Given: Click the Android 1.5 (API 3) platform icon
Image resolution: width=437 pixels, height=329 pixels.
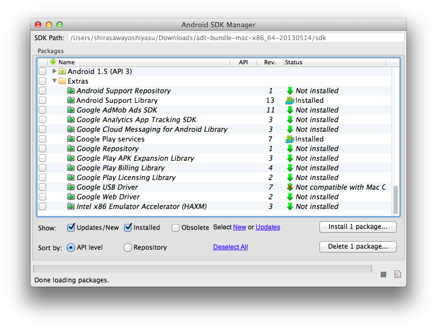Looking at the screenshot, I should pyautogui.click(x=62, y=71).
